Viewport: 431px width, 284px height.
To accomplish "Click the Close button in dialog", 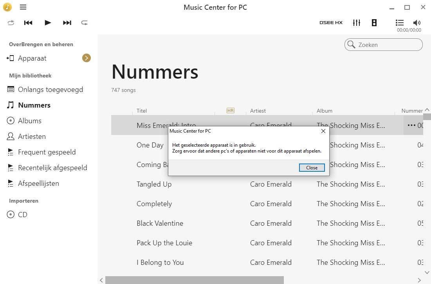I will [x=312, y=167].
